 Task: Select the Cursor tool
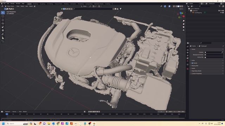click(x=3, y=16)
